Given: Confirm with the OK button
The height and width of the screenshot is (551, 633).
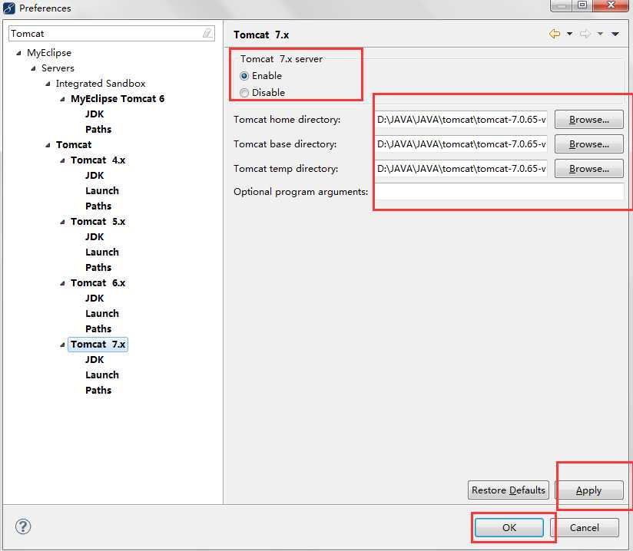Looking at the screenshot, I should point(509,528).
